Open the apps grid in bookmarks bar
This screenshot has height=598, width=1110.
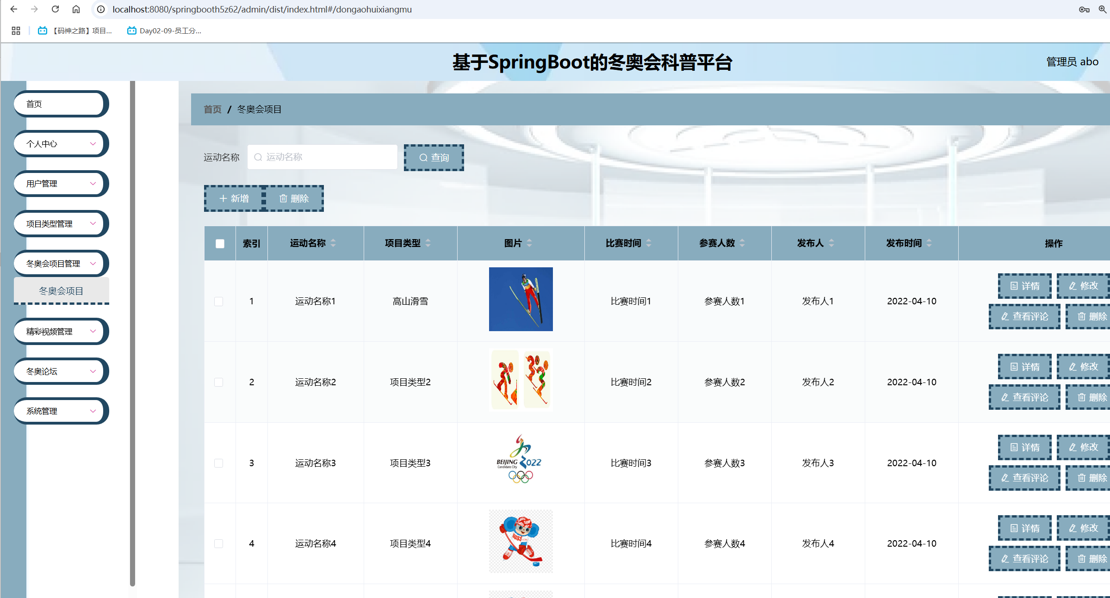click(x=16, y=31)
